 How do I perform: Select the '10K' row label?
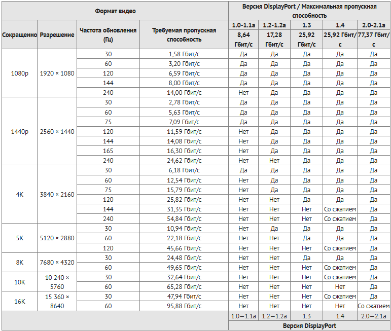(19, 282)
